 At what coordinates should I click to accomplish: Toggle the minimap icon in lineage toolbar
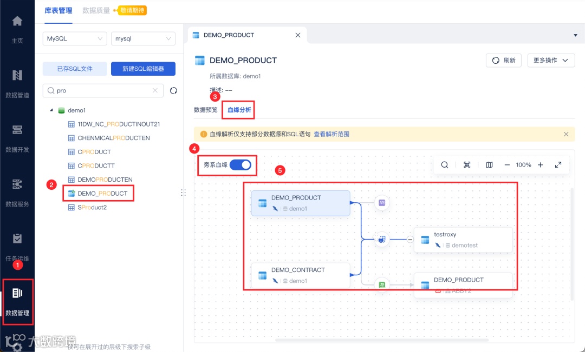[x=489, y=164]
